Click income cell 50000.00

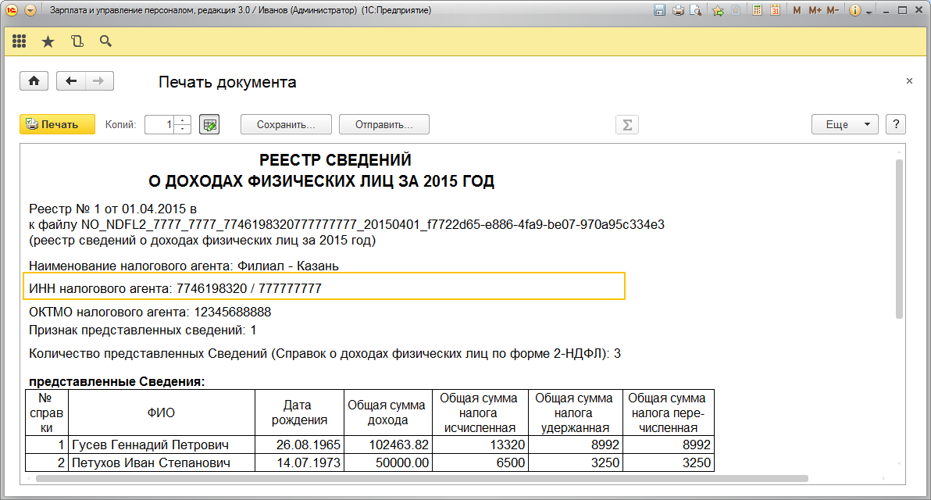[387, 462]
